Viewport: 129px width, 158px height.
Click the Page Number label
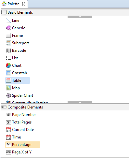(24, 115)
